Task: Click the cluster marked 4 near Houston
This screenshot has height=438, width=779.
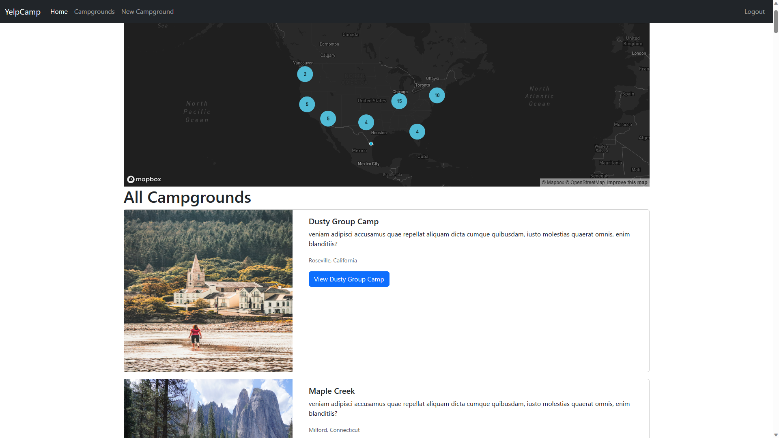Action: click(x=366, y=122)
